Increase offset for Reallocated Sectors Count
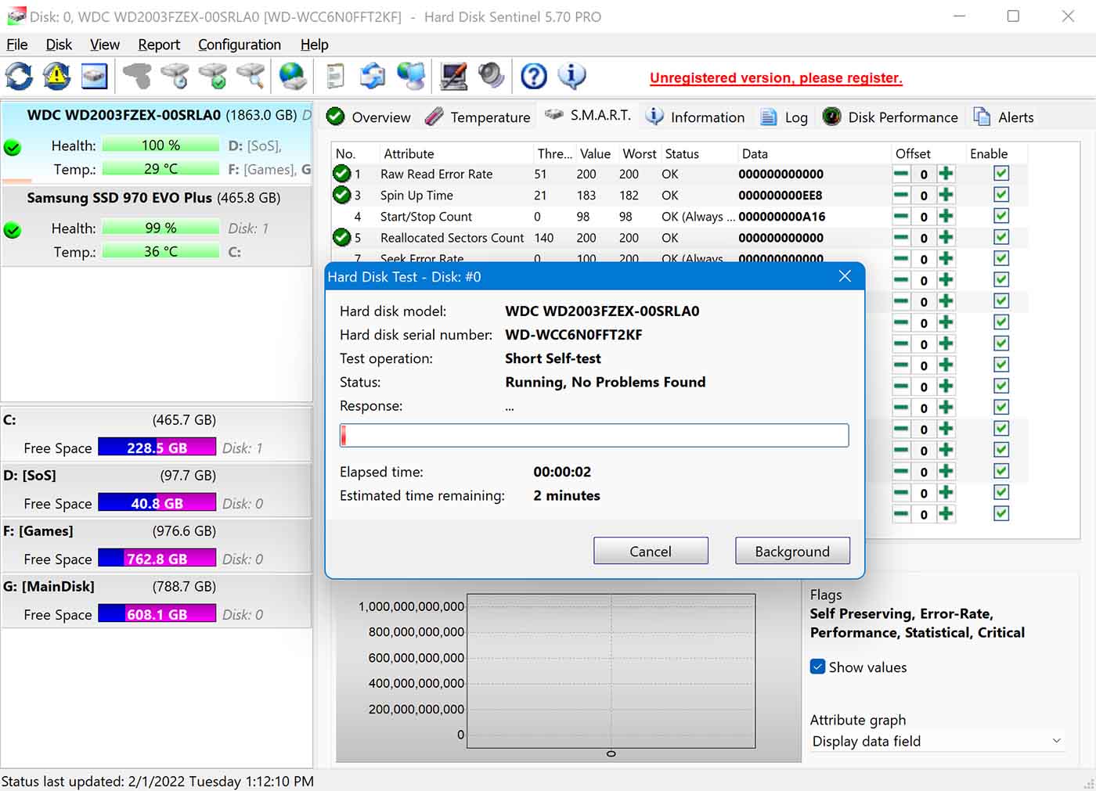The width and height of the screenshot is (1096, 791). [x=946, y=237]
